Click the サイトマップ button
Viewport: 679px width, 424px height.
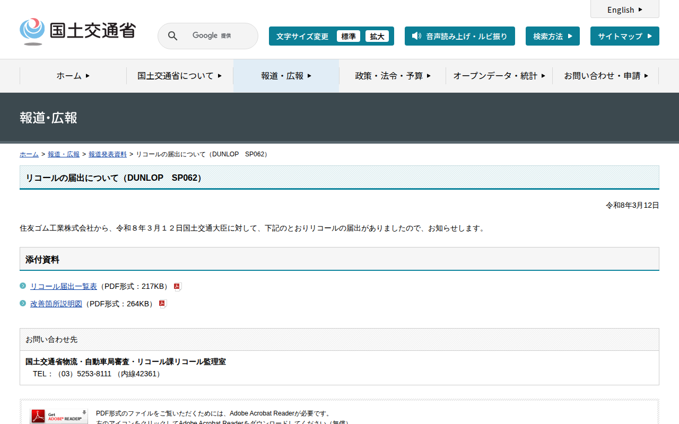[624, 36]
